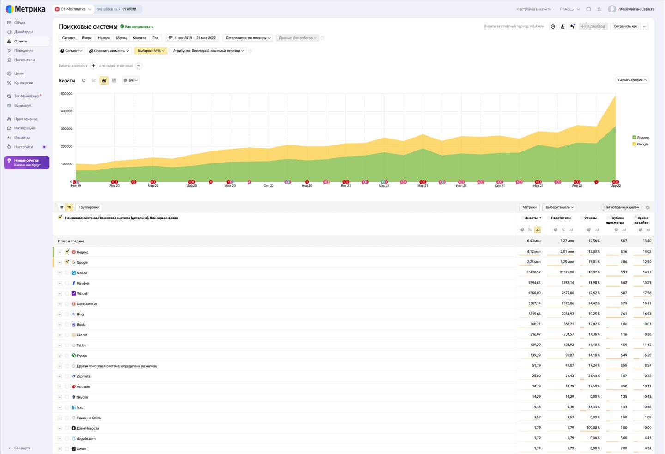Open the Детализация: по месяцам dropdown
665x454 pixels.
point(248,38)
